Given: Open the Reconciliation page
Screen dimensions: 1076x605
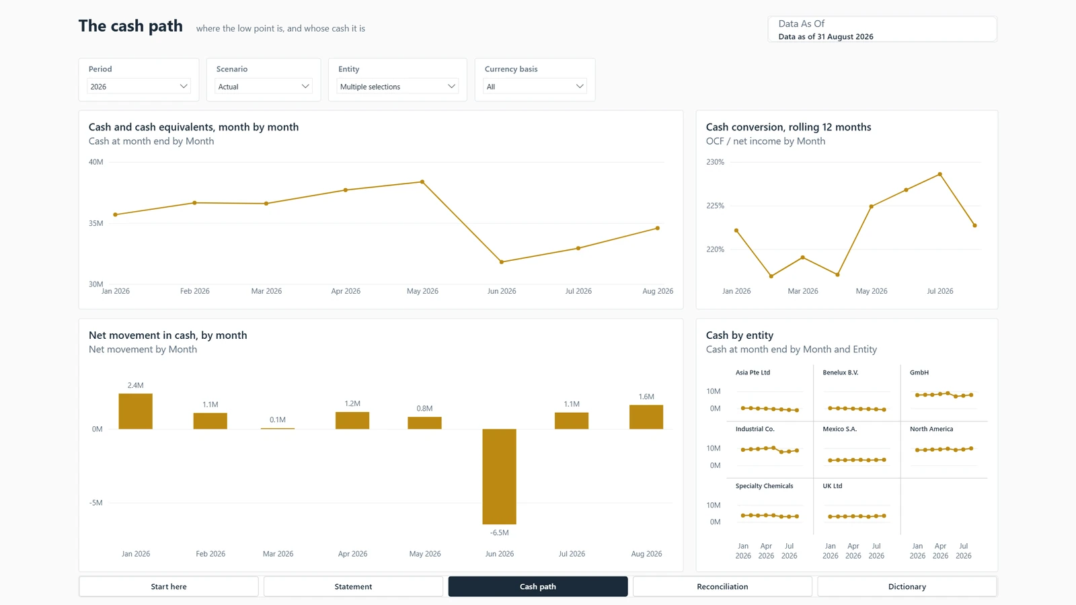Looking at the screenshot, I should [x=722, y=586].
